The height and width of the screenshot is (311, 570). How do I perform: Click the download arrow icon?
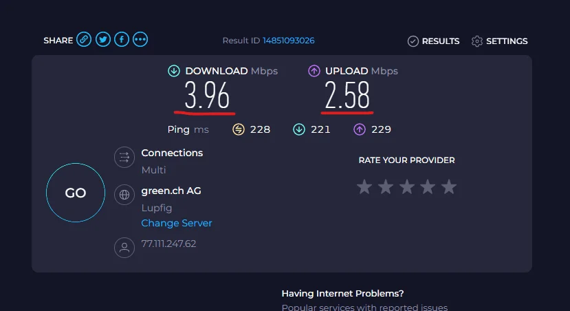[174, 71]
